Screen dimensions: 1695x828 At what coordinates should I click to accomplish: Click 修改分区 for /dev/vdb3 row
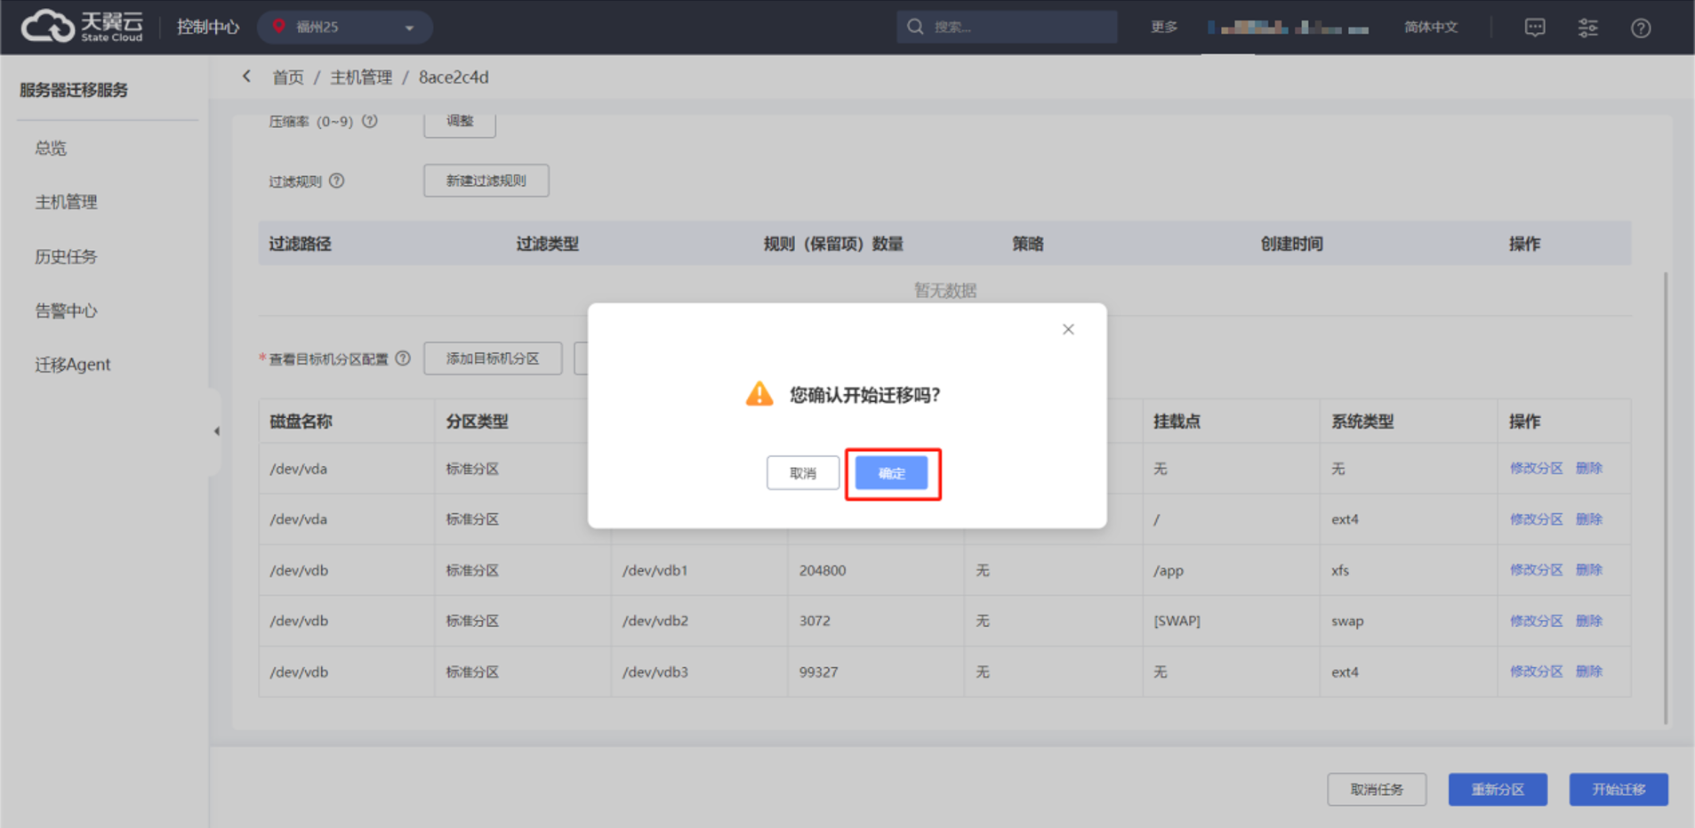point(1536,671)
